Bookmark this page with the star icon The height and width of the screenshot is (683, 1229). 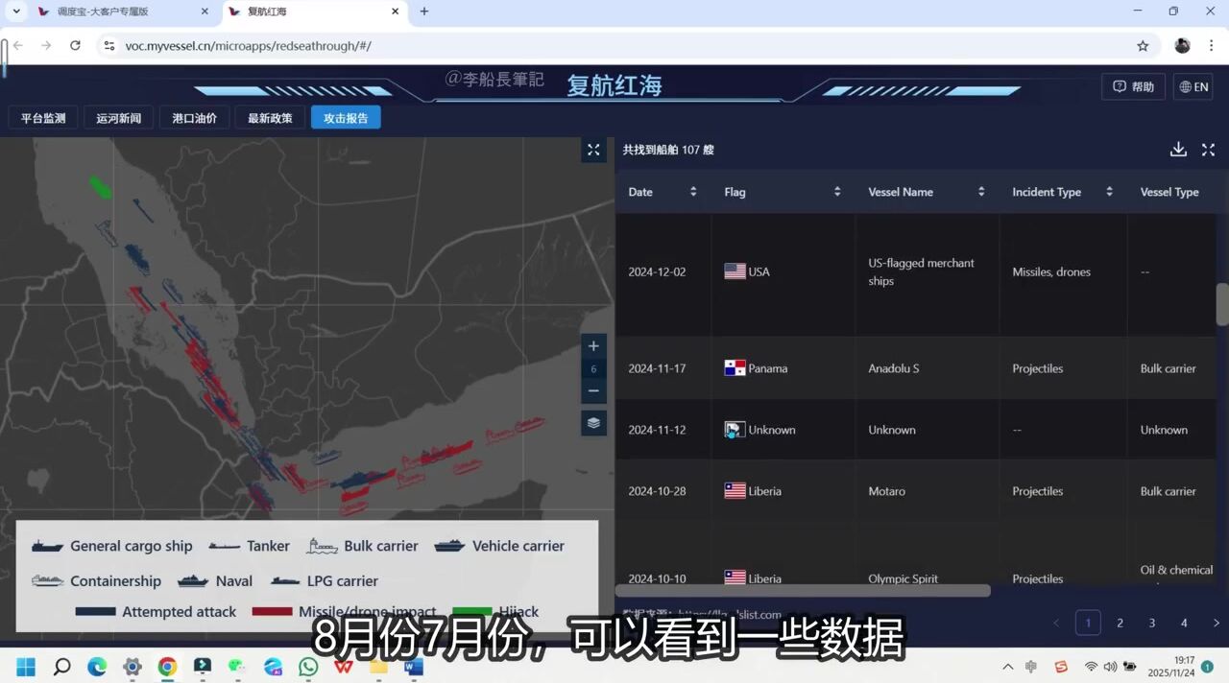1143,46
